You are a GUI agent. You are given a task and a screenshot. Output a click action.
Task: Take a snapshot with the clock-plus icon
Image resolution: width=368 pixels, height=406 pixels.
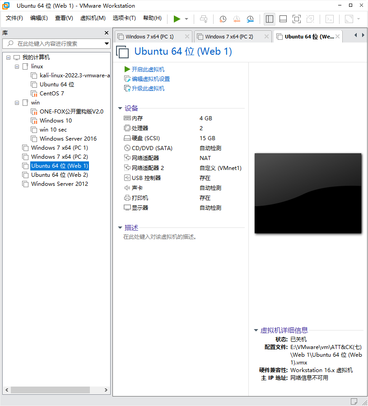coord(223,19)
